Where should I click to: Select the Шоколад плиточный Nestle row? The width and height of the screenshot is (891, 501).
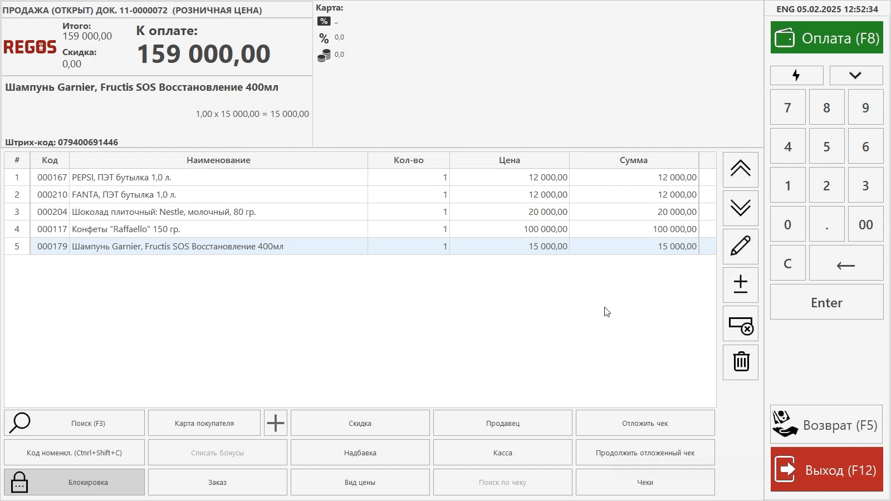360,212
